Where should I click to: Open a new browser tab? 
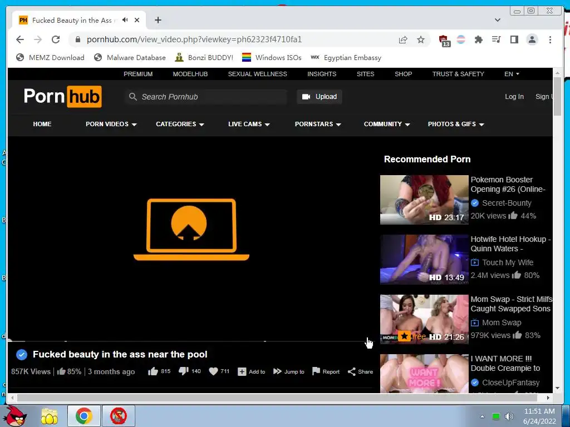pos(158,20)
